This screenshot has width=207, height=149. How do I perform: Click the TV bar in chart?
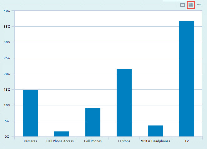point(186,78)
